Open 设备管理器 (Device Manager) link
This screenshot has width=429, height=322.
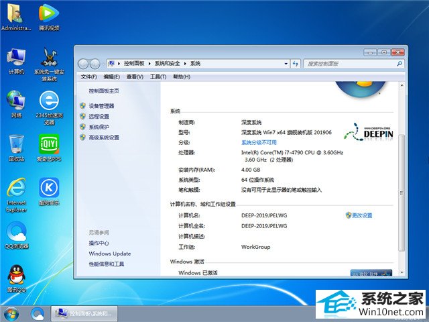tap(101, 106)
